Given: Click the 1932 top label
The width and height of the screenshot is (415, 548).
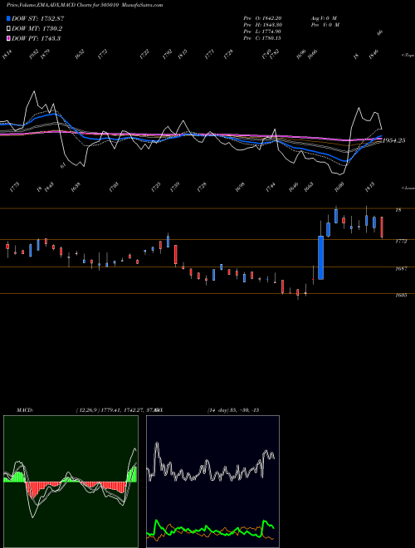Looking at the screenshot, I should tap(34, 54).
